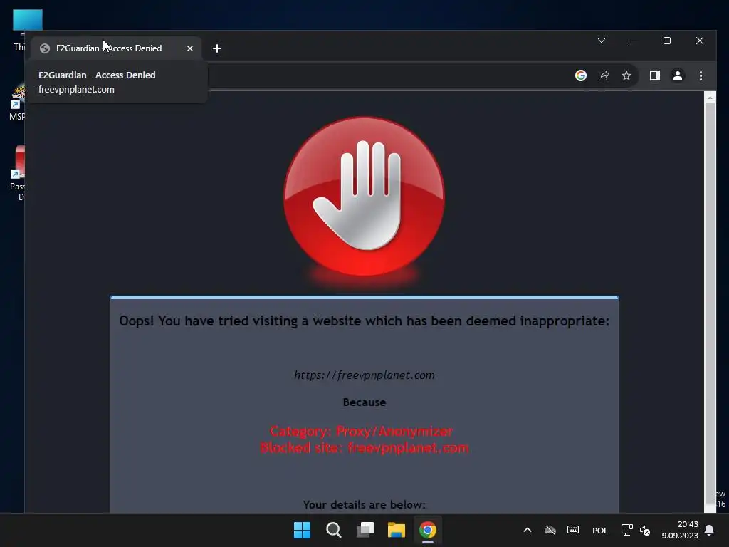Screen dimensions: 729x547
Task: Click the page vertical scrollbar thumb
Action: coord(710,305)
